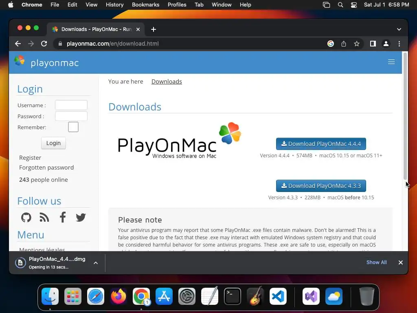
Task: Open the Forgotten password link
Action: click(x=46, y=168)
